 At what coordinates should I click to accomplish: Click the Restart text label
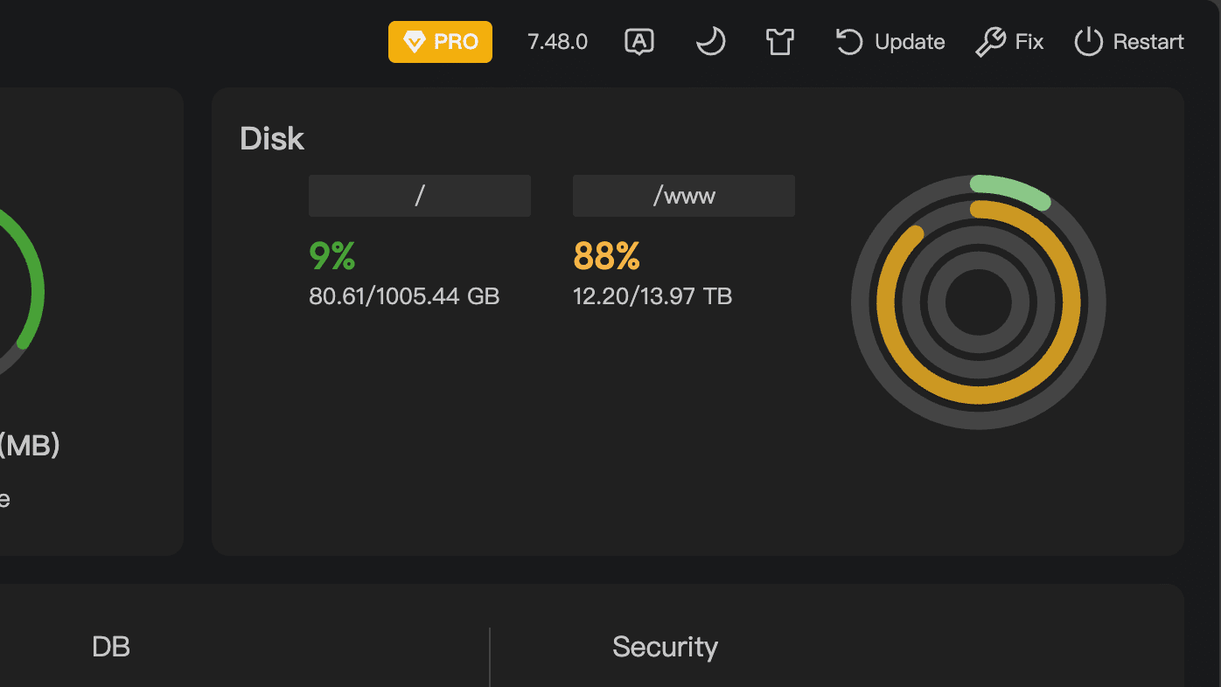pos(1148,42)
